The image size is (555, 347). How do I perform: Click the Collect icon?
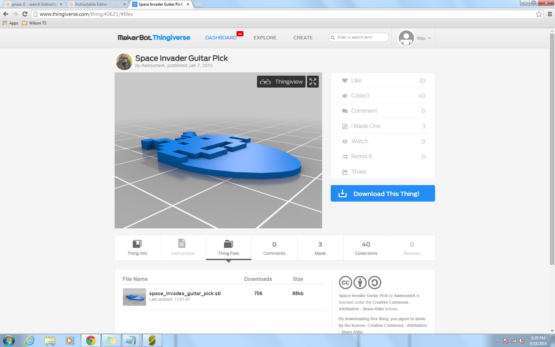point(345,96)
